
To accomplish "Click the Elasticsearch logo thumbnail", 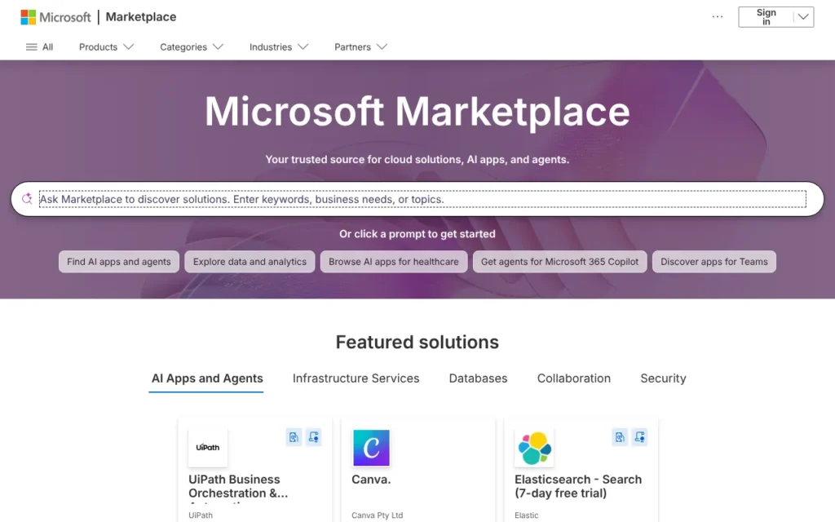I will click(534, 448).
